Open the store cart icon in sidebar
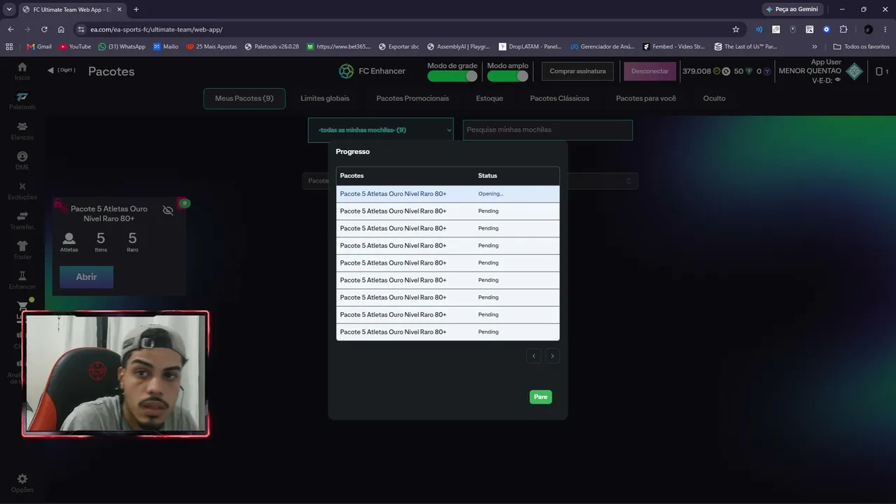 click(22, 307)
